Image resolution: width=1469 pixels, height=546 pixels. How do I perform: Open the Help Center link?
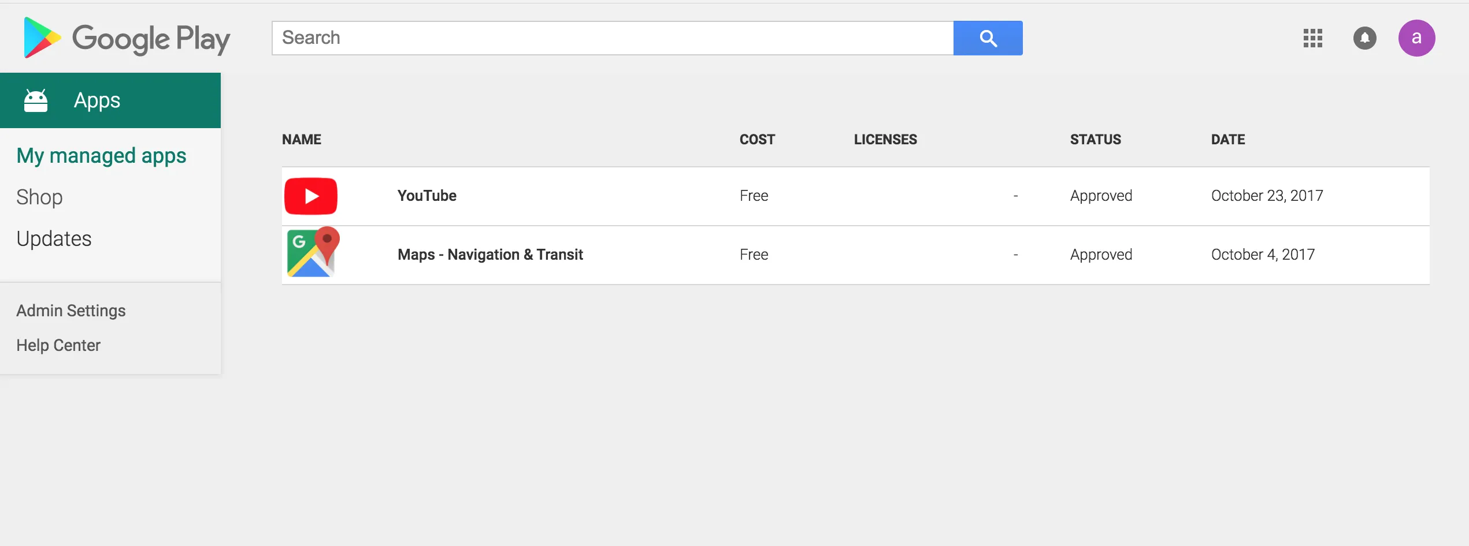(x=58, y=345)
